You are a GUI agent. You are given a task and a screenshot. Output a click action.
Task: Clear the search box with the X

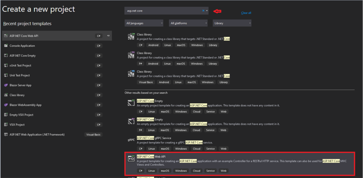203,11
